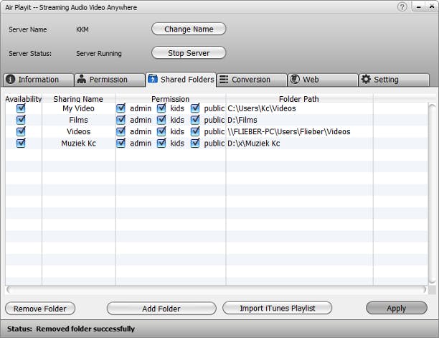This screenshot has width=439, height=338.
Task: Open help via question mark icon
Action: point(402,6)
